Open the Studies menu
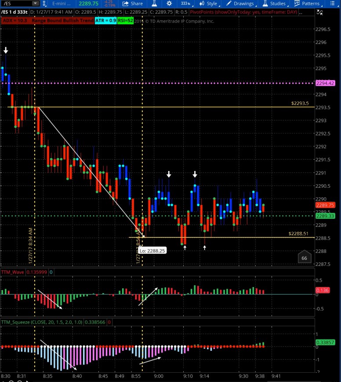The image size is (341, 382). click(275, 4)
